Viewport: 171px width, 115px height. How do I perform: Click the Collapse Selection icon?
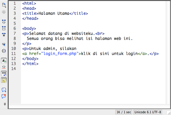point(4,28)
